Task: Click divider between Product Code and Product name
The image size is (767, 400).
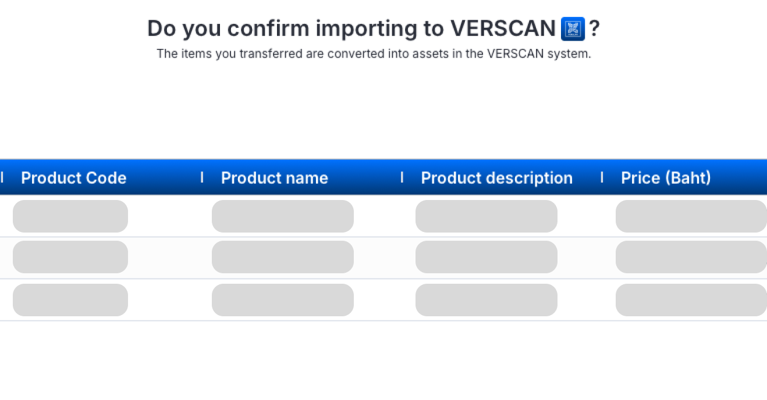Action: 202,177
